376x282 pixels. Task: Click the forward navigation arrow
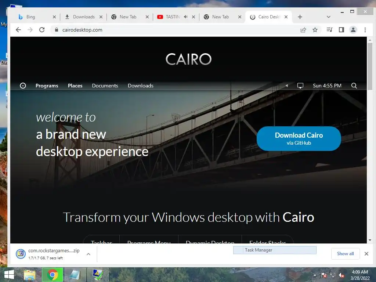coord(30,30)
